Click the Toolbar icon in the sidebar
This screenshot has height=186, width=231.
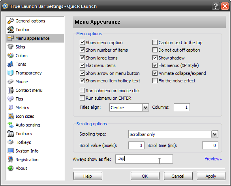coord(10,30)
